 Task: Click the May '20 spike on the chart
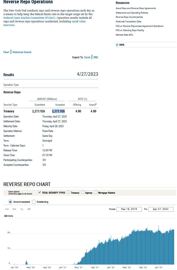(26, 262)
